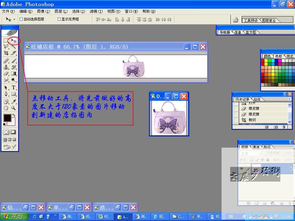The height and width of the screenshot is (221, 295).
Task: Switch to the 图层复合 tab
Action: point(269,20)
